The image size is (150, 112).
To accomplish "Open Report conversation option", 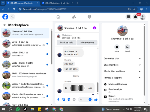I will tap(122, 99).
